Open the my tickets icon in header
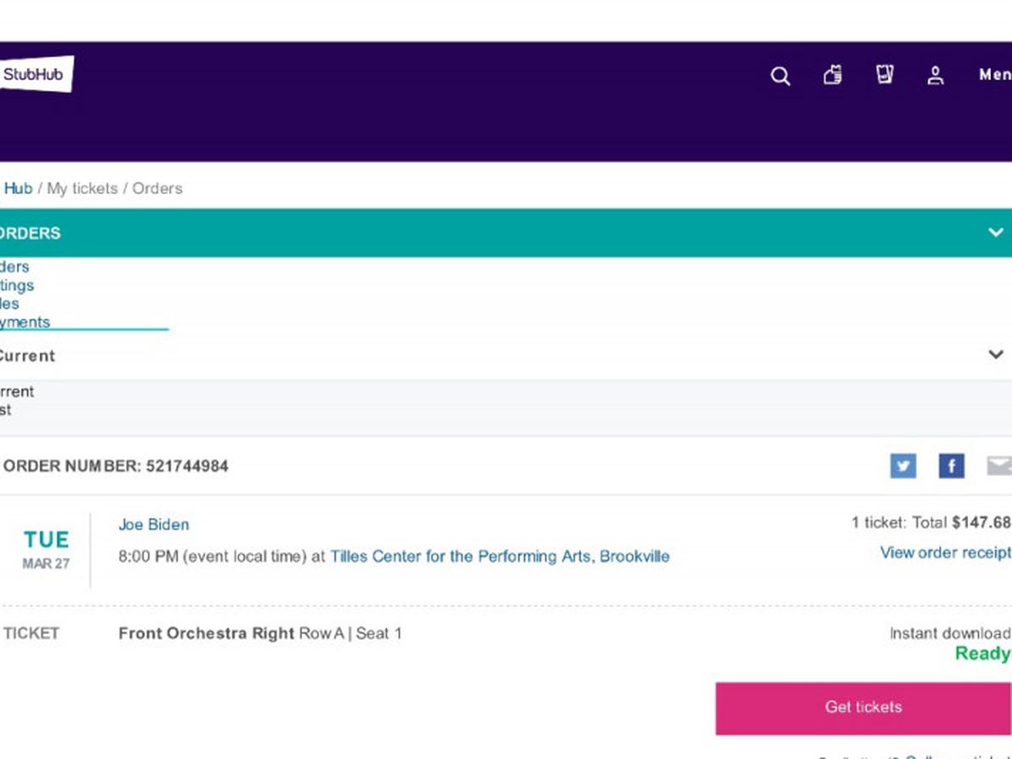1012x759 pixels. 884,75
